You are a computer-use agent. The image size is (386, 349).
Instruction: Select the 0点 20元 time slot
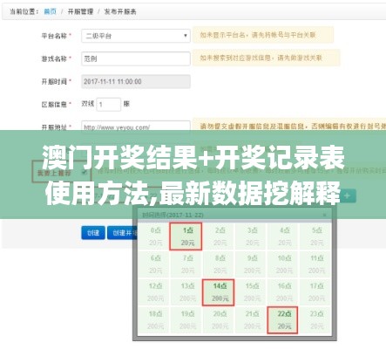click(154, 236)
